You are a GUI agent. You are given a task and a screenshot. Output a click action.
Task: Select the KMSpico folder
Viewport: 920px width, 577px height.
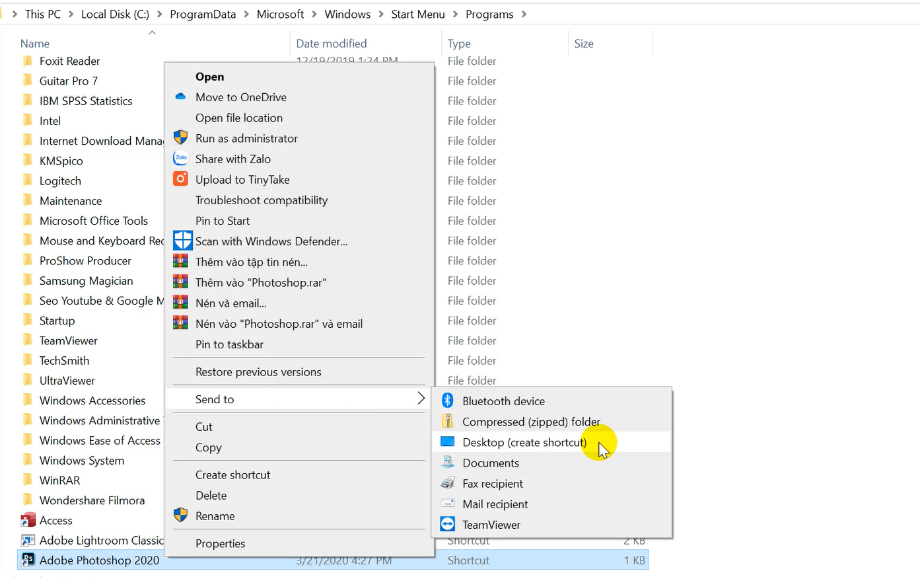pyautogui.click(x=61, y=161)
